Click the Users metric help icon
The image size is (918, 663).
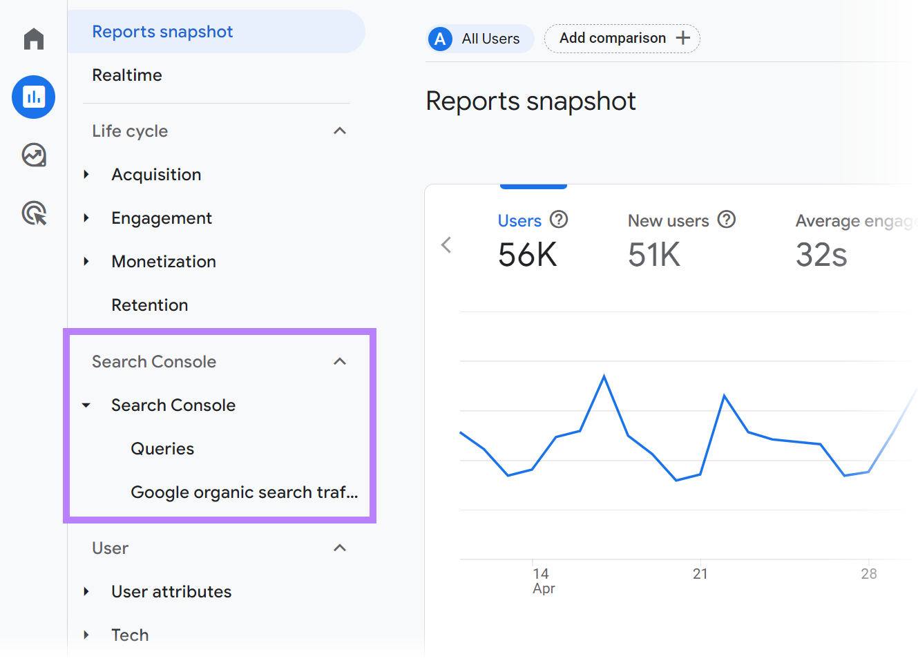coord(559,220)
